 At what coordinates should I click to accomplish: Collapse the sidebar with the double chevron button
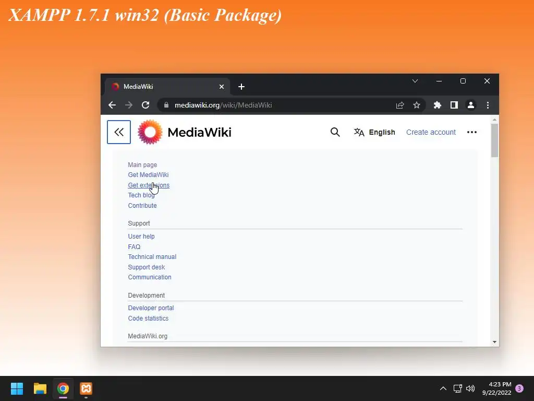click(x=118, y=132)
